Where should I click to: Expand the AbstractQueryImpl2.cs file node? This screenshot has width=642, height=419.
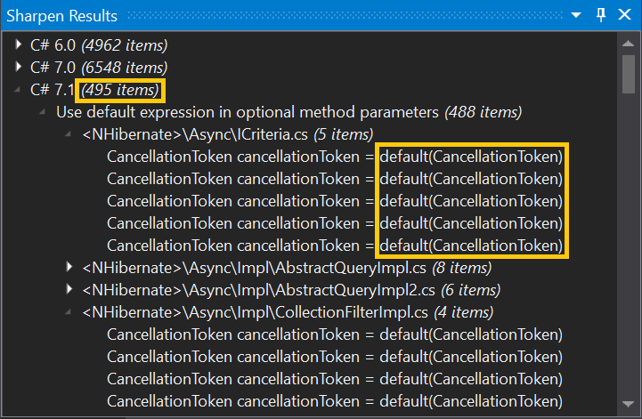tap(69, 289)
